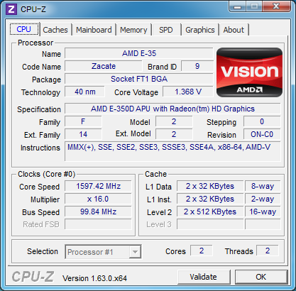This screenshot has height=291, width=296.
Task: Click the Stepping value 0
Action: tap(262, 121)
